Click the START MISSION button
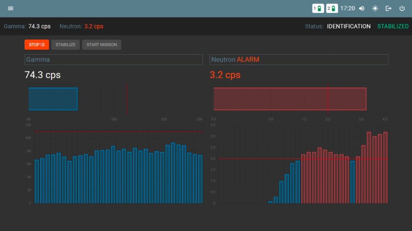 [102, 45]
